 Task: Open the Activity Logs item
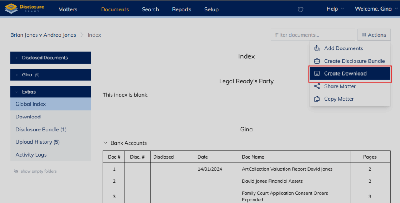coord(31,155)
